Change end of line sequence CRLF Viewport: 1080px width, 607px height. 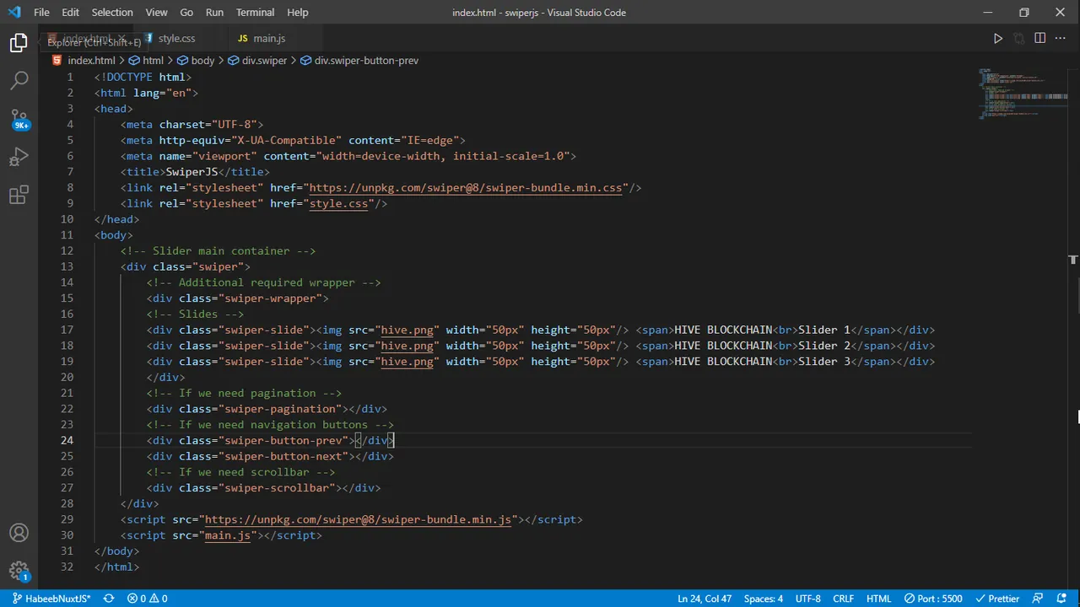pyautogui.click(x=844, y=599)
